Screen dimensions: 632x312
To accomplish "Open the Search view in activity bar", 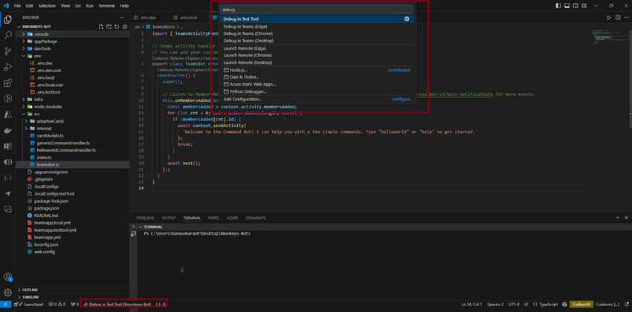I will coord(8,35).
